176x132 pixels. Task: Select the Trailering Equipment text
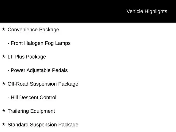pos(31,111)
